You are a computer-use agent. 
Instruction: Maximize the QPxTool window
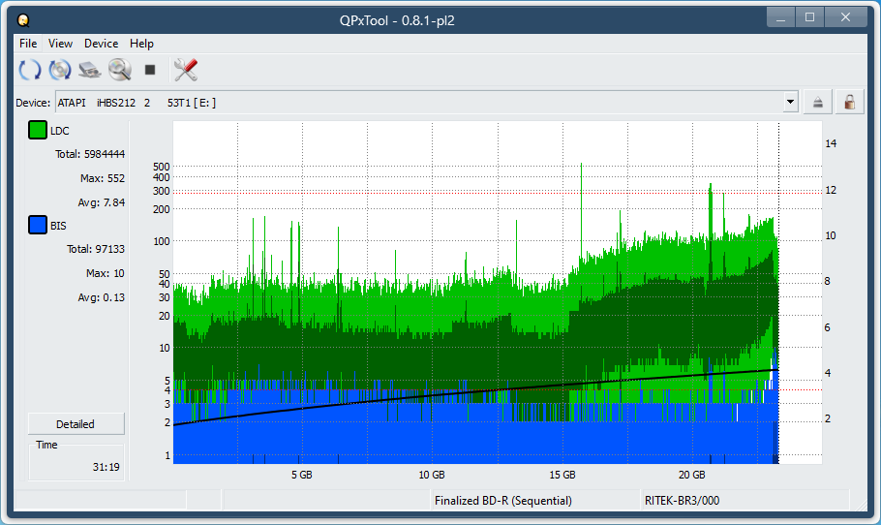tap(809, 17)
